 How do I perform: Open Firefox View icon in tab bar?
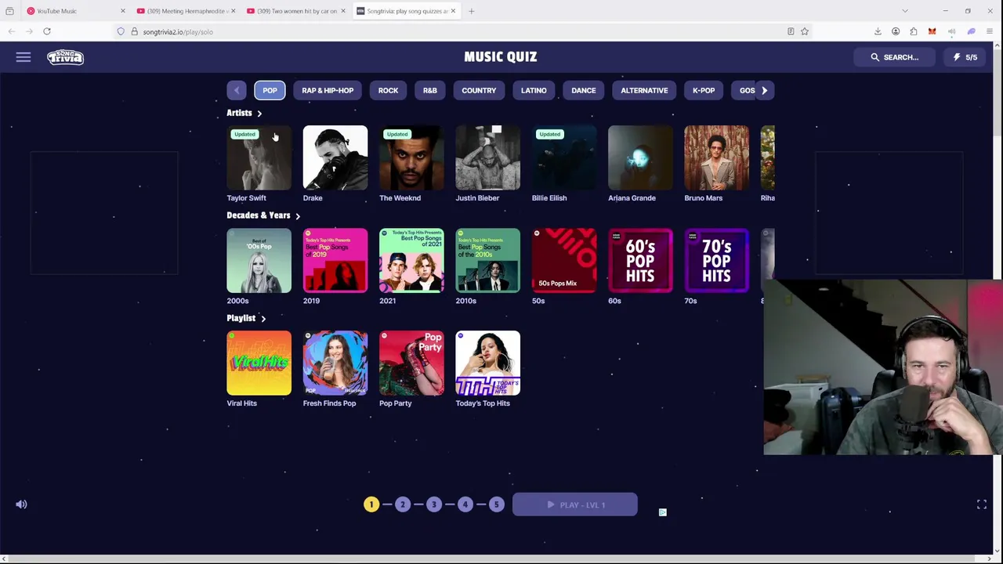[9, 11]
